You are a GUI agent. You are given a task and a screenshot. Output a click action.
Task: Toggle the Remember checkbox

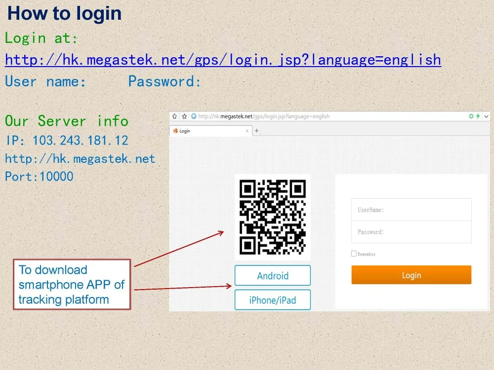[354, 254]
